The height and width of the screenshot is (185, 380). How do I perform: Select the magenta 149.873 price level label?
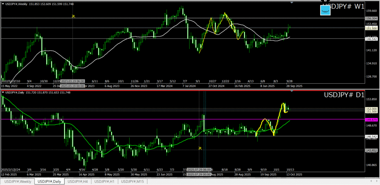371,120
